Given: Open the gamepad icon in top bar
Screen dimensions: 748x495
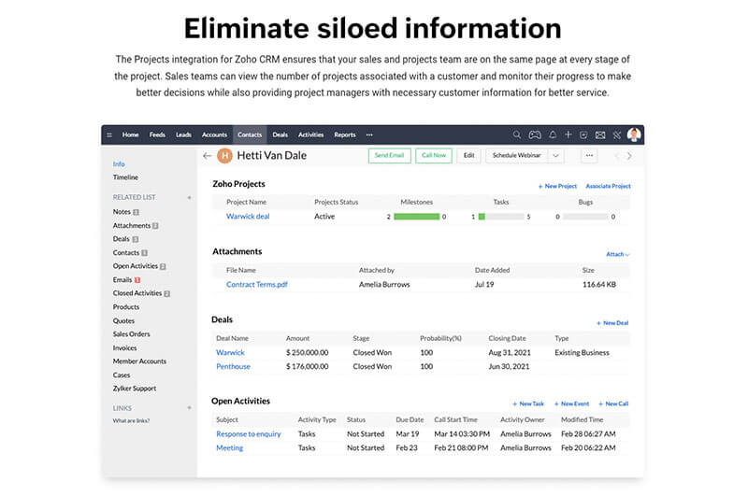Looking at the screenshot, I should [535, 134].
